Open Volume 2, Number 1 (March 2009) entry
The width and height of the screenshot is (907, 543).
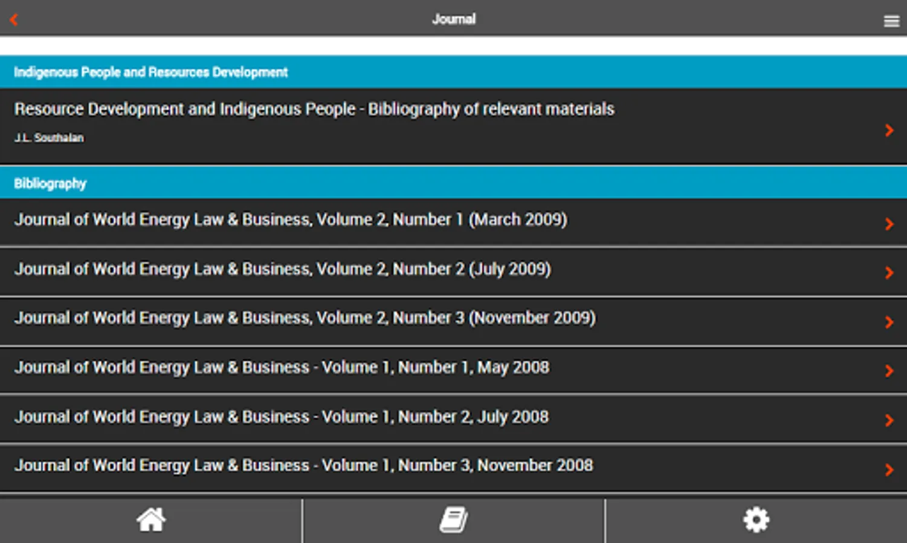(x=453, y=221)
